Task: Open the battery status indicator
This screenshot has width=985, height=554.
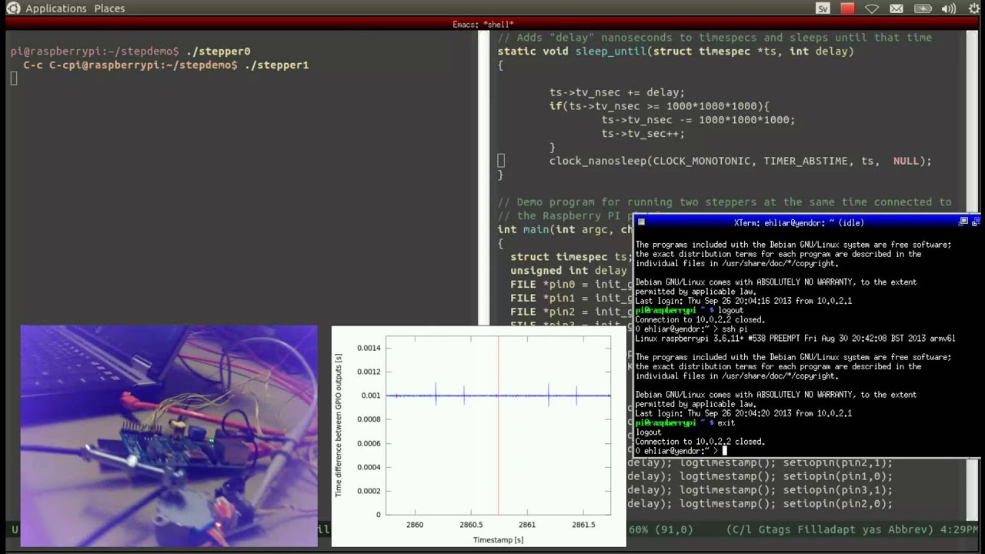Action: click(923, 8)
